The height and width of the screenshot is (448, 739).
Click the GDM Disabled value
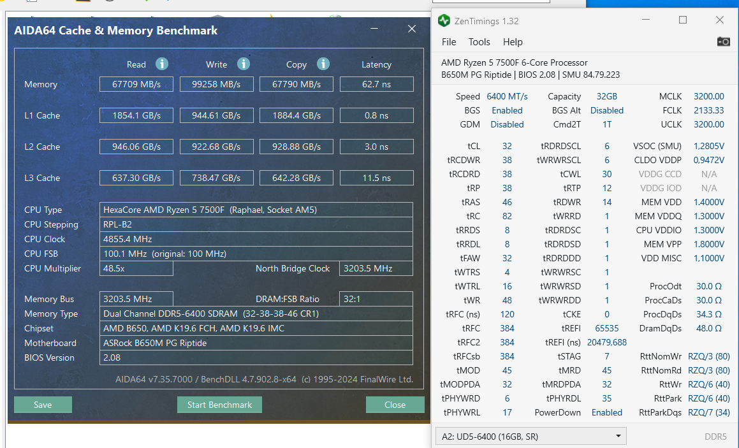(507, 124)
